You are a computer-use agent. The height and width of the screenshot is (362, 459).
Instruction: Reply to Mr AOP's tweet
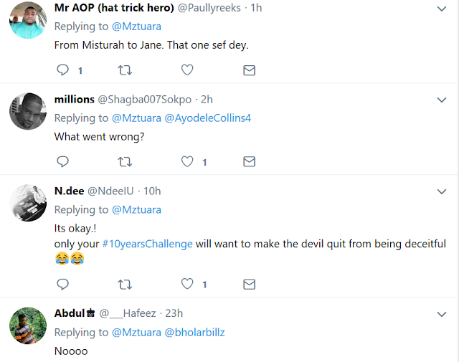tap(62, 70)
